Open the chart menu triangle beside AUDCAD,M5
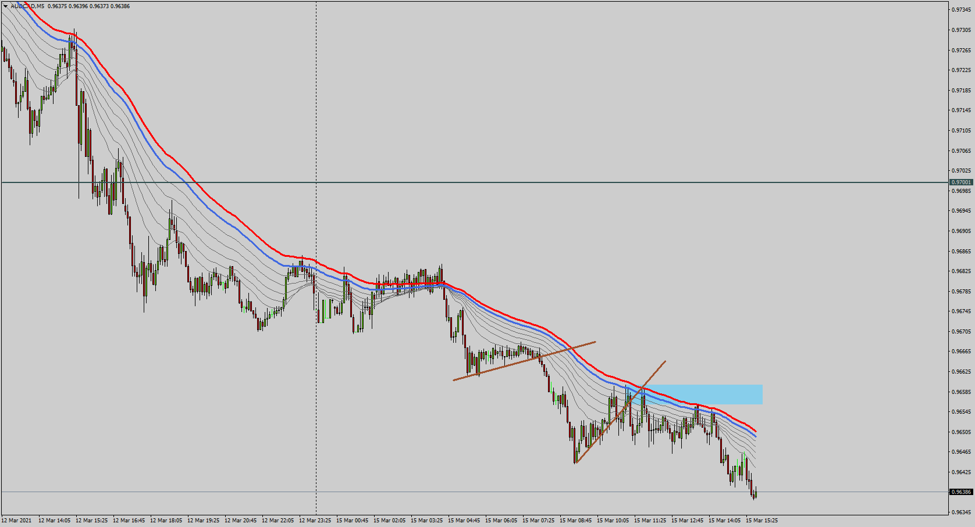Screen dimensions: 975x527 (x=6, y=6)
